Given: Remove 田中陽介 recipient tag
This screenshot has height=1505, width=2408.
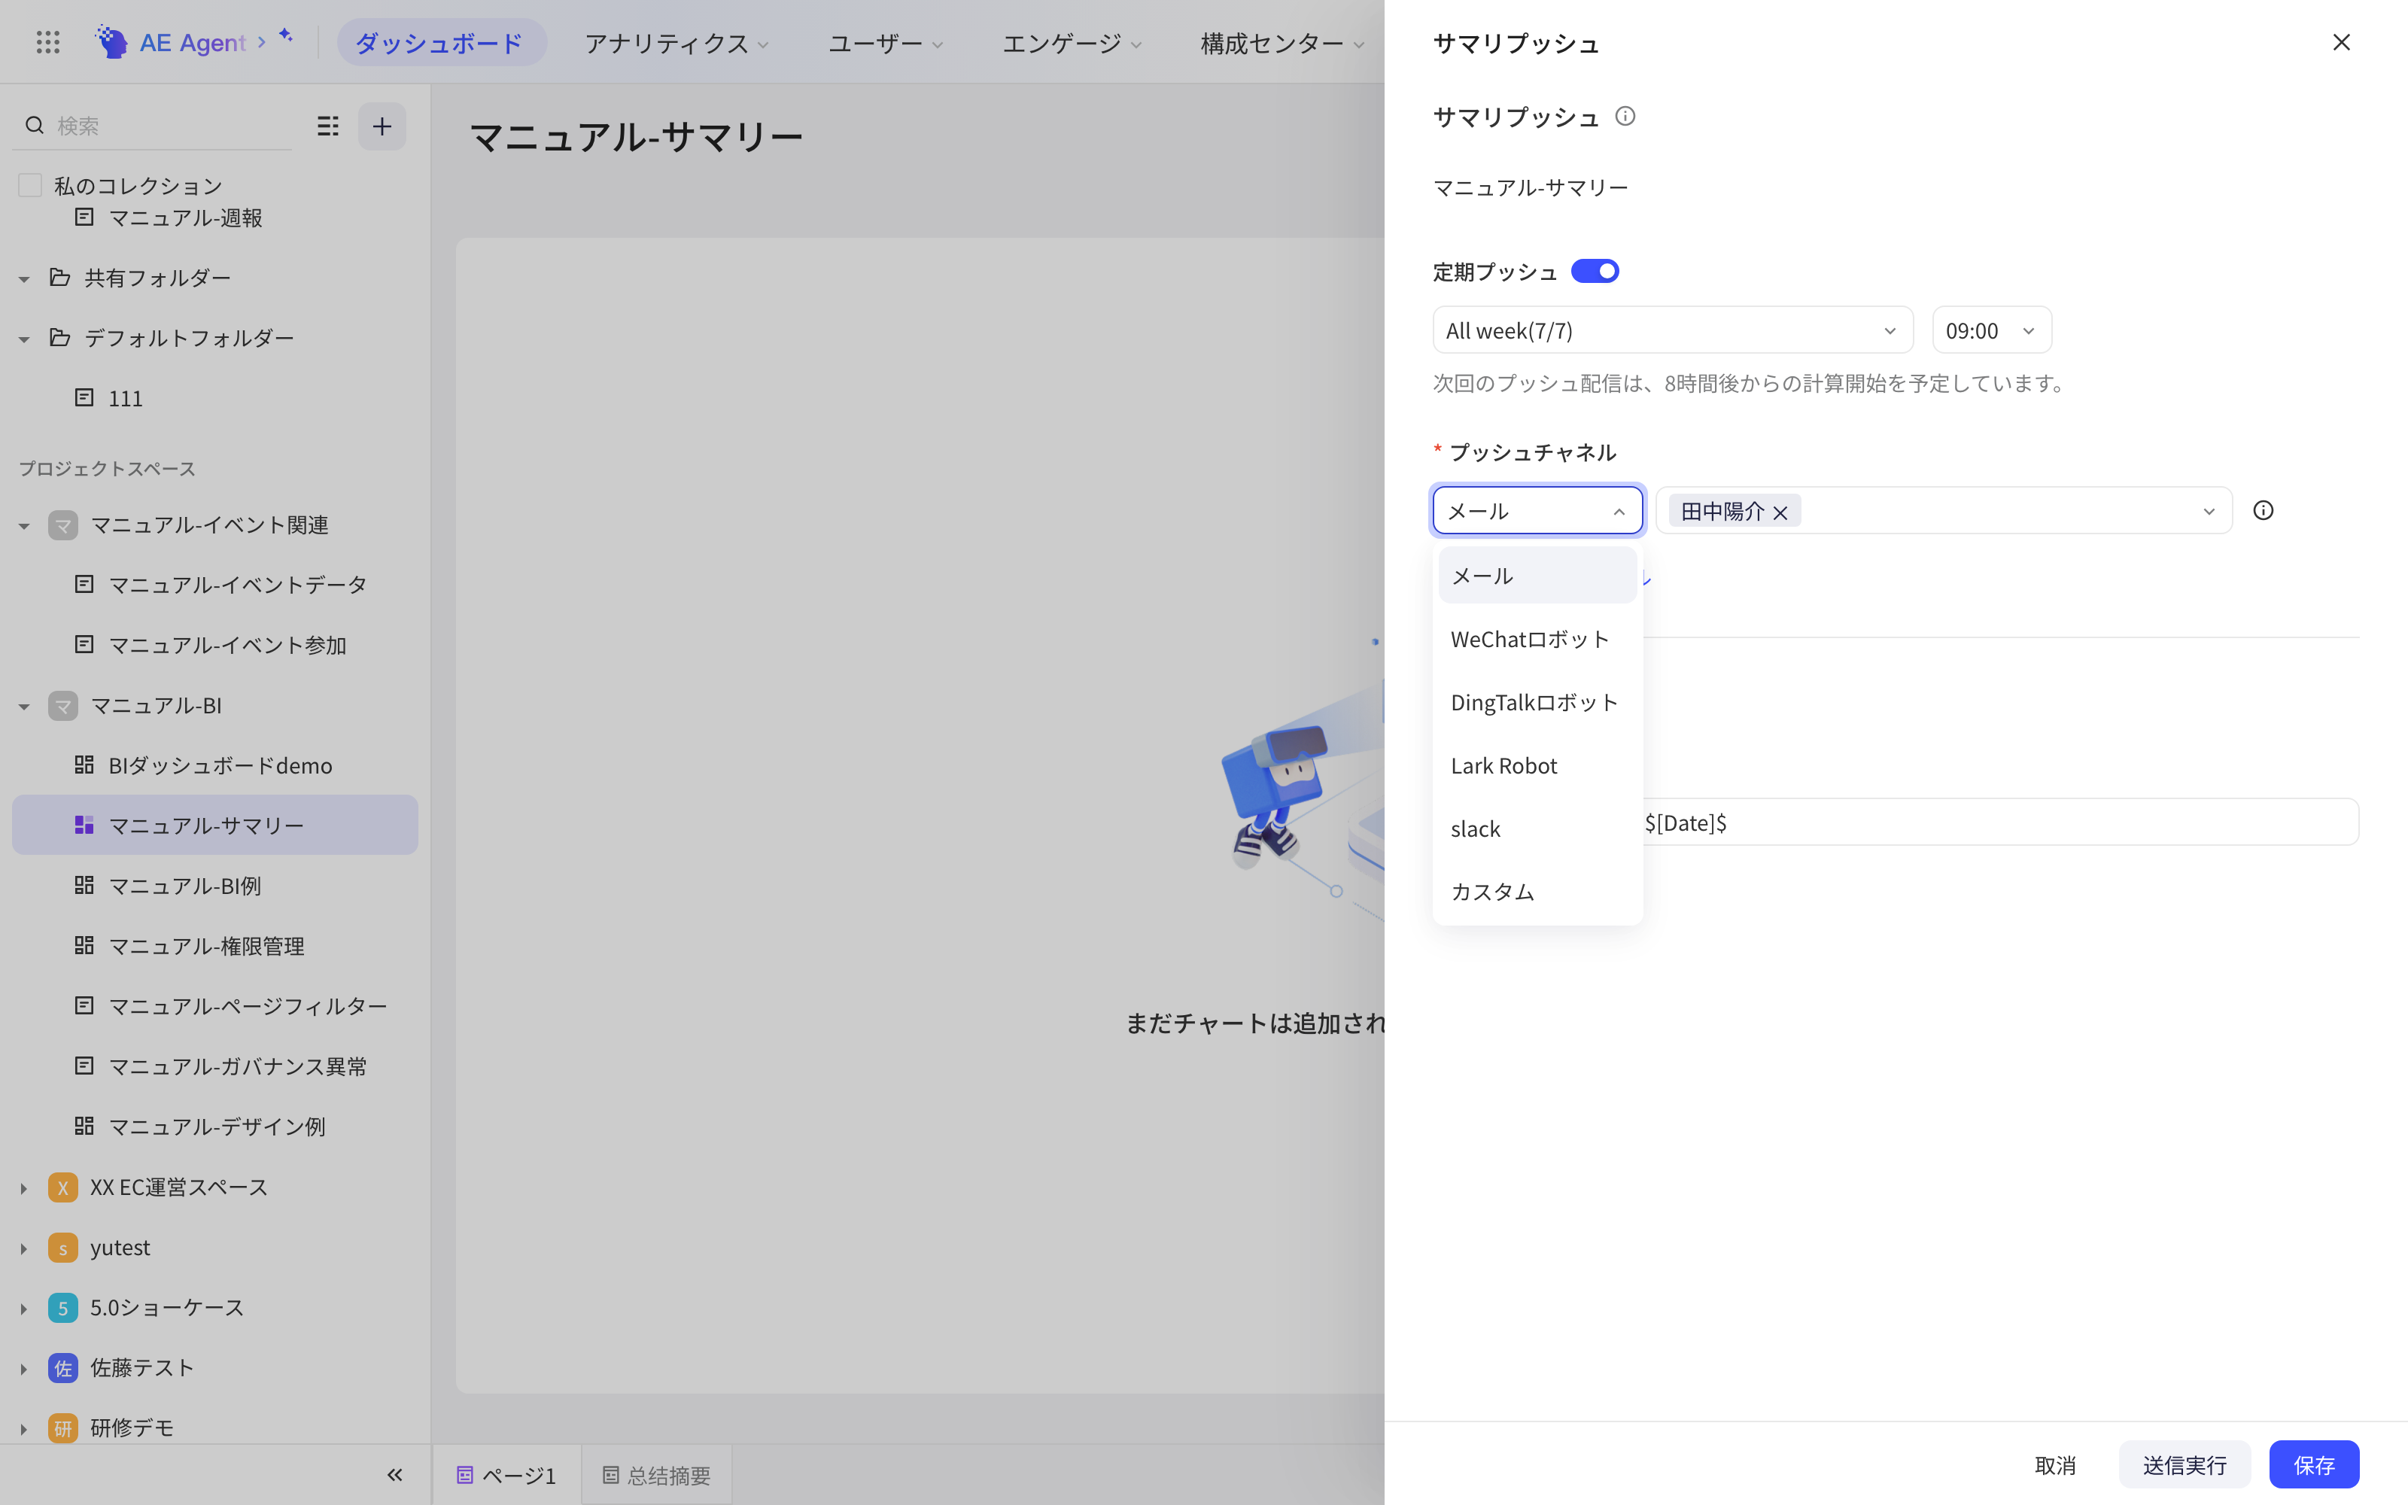Looking at the screenshot, I should tap(1780, 512).
